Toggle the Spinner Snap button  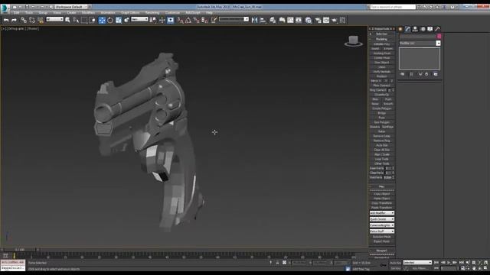point(204,21)
